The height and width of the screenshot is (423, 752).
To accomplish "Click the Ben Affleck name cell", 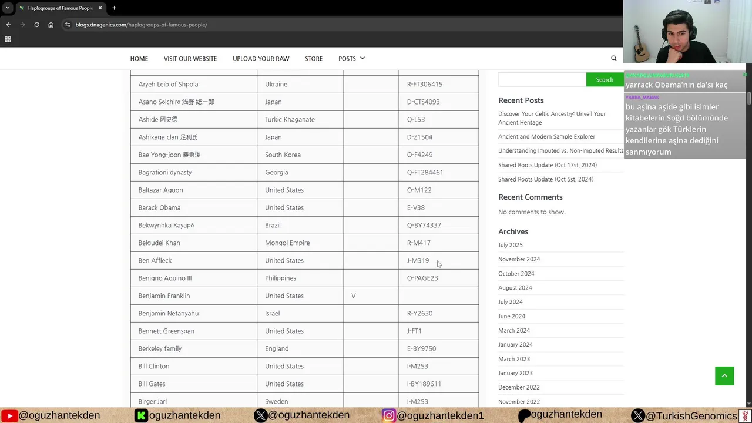I will pos(194,260).
